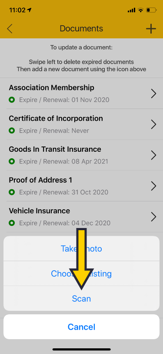Select Choose existing option

tap(82, 274)
